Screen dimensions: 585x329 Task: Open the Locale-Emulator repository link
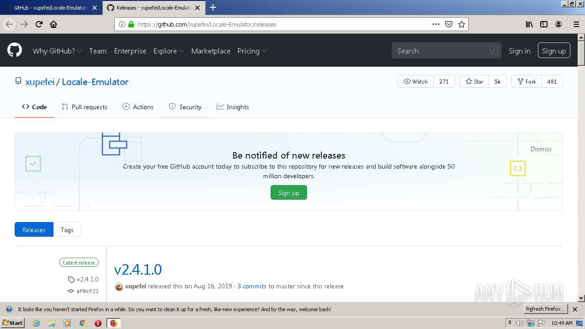(x=95, y=82)
